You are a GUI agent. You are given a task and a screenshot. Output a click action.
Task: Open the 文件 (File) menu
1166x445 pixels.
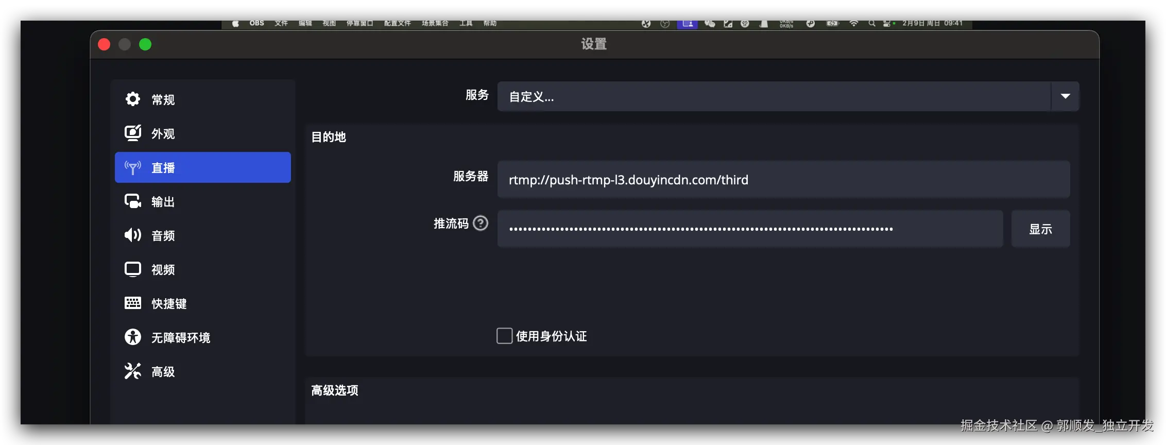click(x=281, y=24)
